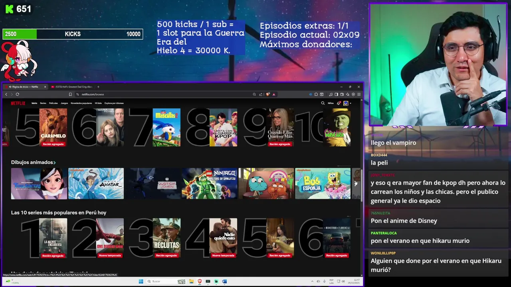The image size is (511, 287).
Task: Open Novedades populares menu item
Action: [x=81, y=103]
